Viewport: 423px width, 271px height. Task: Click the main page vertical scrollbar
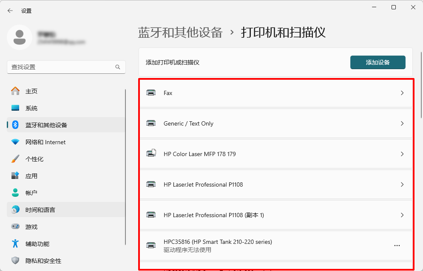point(421,85)
